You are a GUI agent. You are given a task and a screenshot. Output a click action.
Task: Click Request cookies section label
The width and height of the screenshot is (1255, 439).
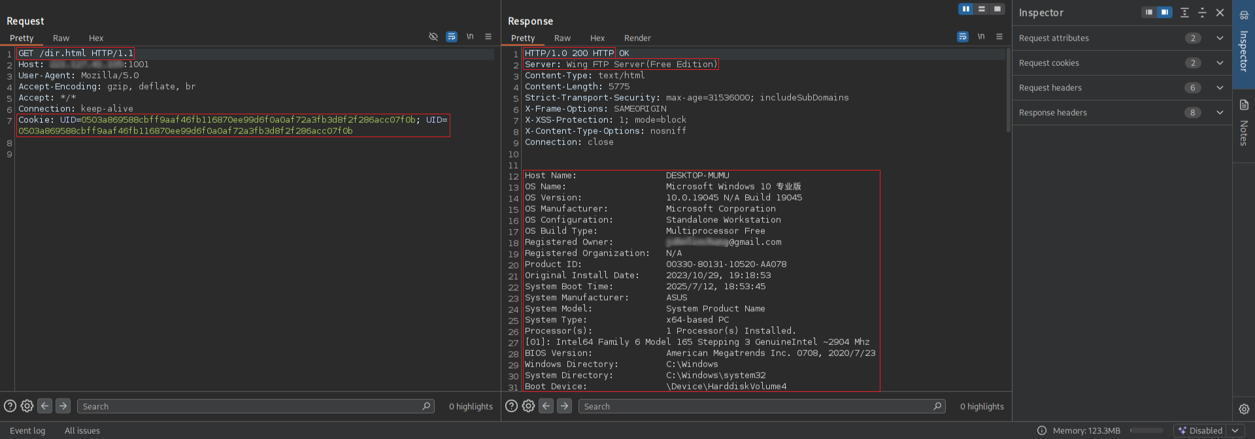tap(1048, 63)
